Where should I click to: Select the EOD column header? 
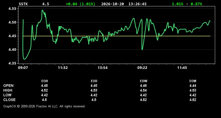click(94, 81)
